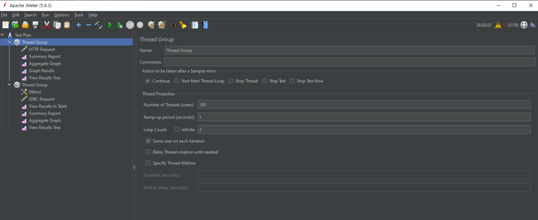538x220 pixels.
Task: Copy the selected element via toolbar
Action: point(57,25)
